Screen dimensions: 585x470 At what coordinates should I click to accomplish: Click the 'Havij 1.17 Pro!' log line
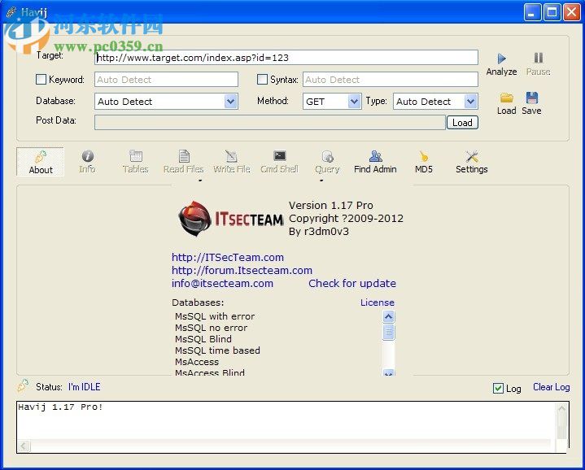(x=60, y=407)
